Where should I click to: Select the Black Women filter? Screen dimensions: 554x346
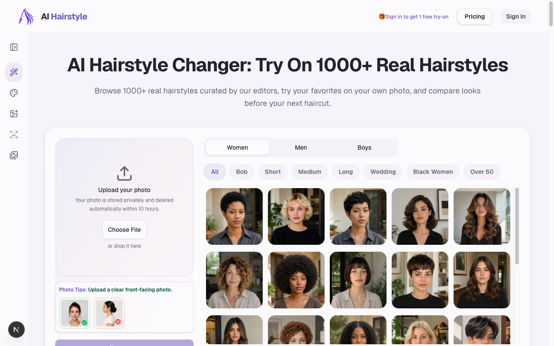click(x=433, y=172)
